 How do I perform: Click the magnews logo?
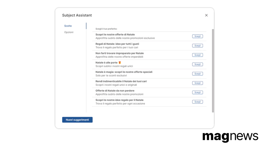tap(230, 137)
